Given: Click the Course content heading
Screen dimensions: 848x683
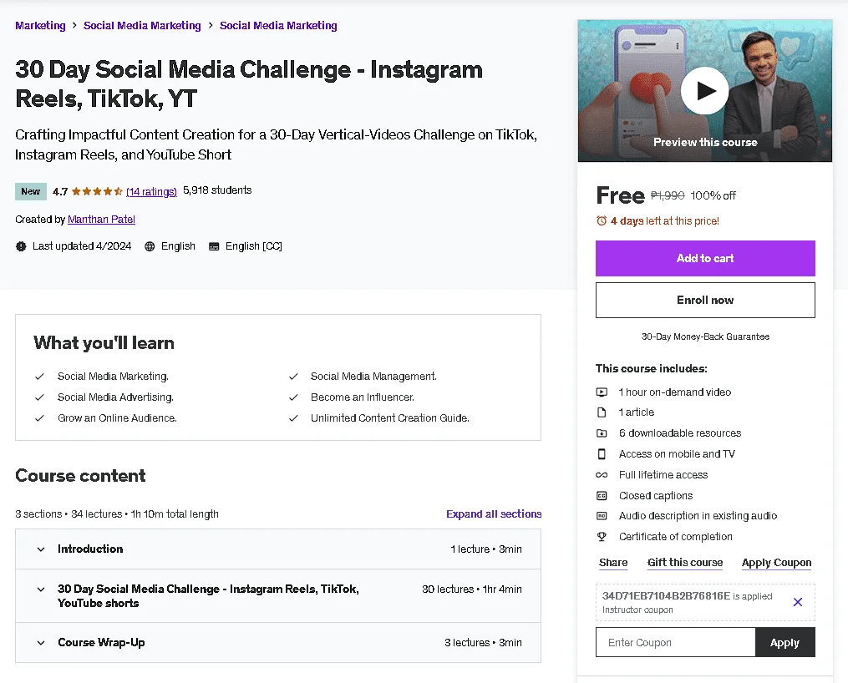Looking at the screenshot, I should 80,475.
